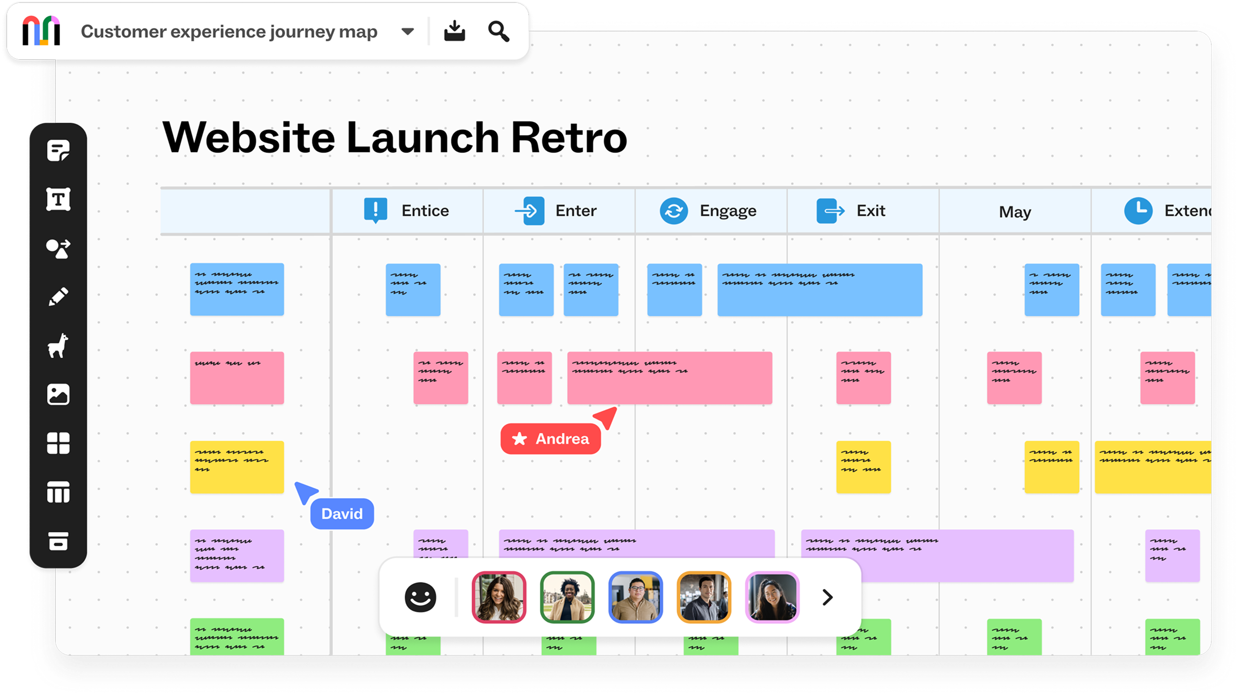Image resolution: width=1240 pixels, height=697 pixels.
Task: Select the table tool in sidebar
Action: pos(58,492)
